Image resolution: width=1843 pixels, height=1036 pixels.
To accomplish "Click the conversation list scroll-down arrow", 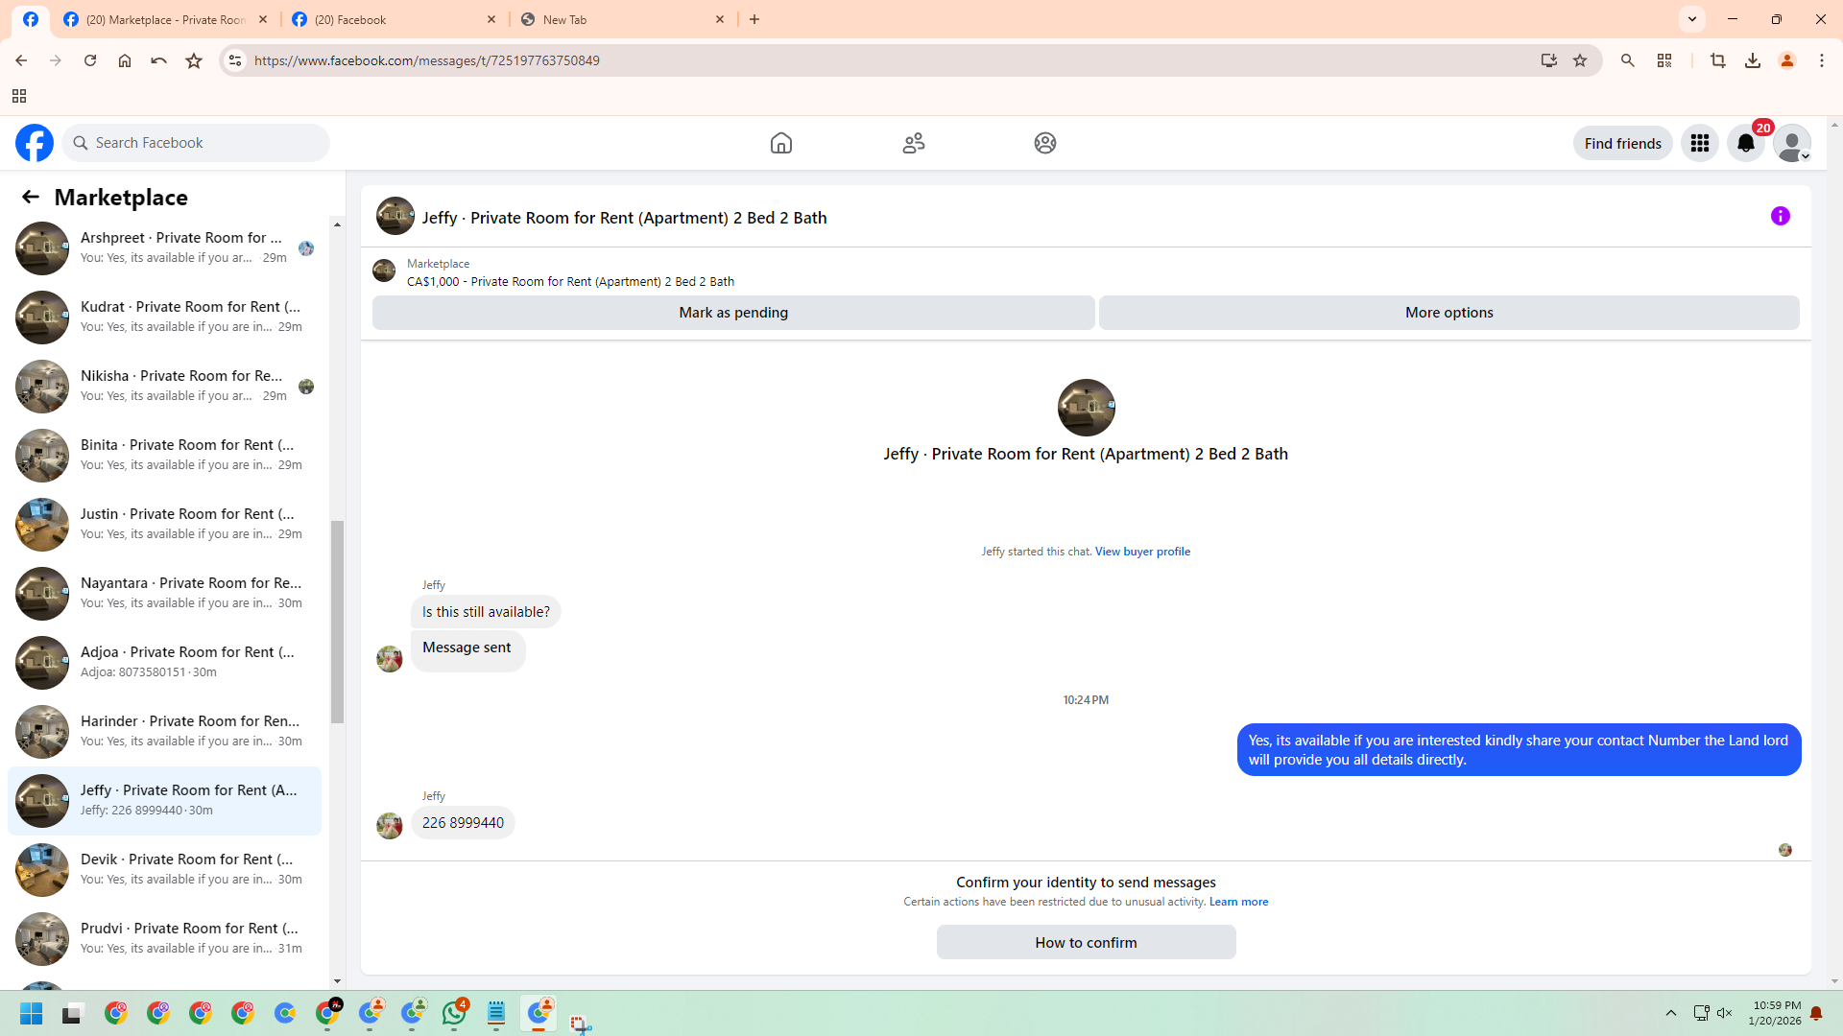I will 337,981.
